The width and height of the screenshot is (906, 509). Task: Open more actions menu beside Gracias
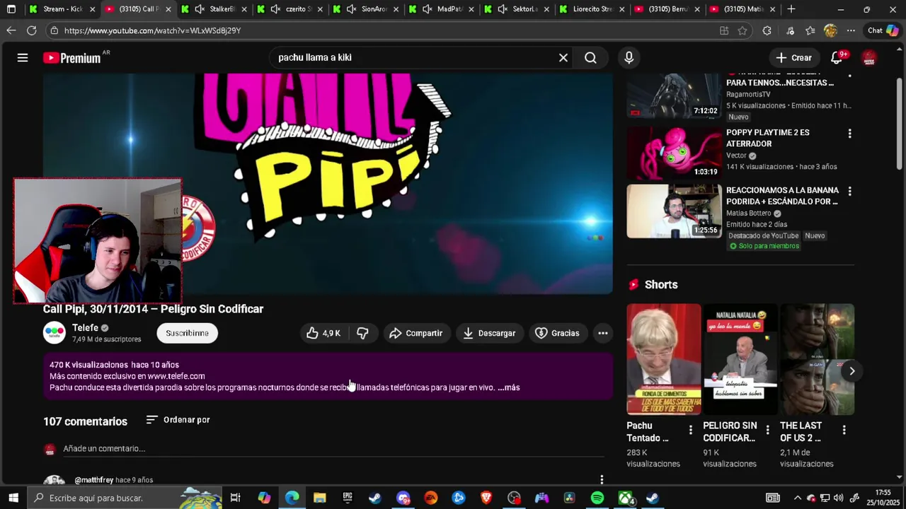[603, 333]
